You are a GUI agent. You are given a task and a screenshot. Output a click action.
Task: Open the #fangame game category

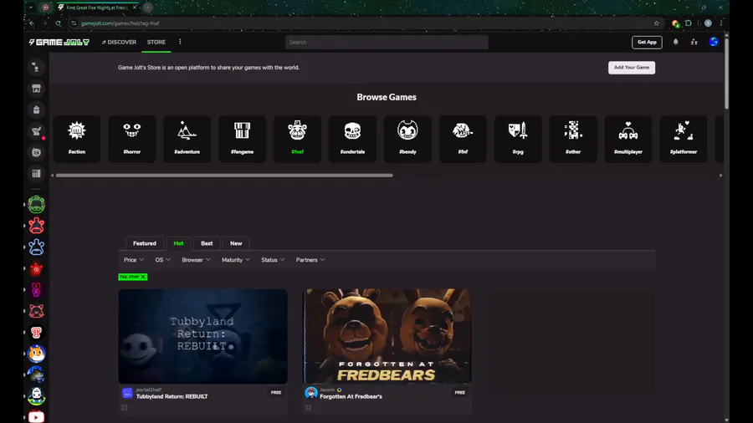point(242,139)
